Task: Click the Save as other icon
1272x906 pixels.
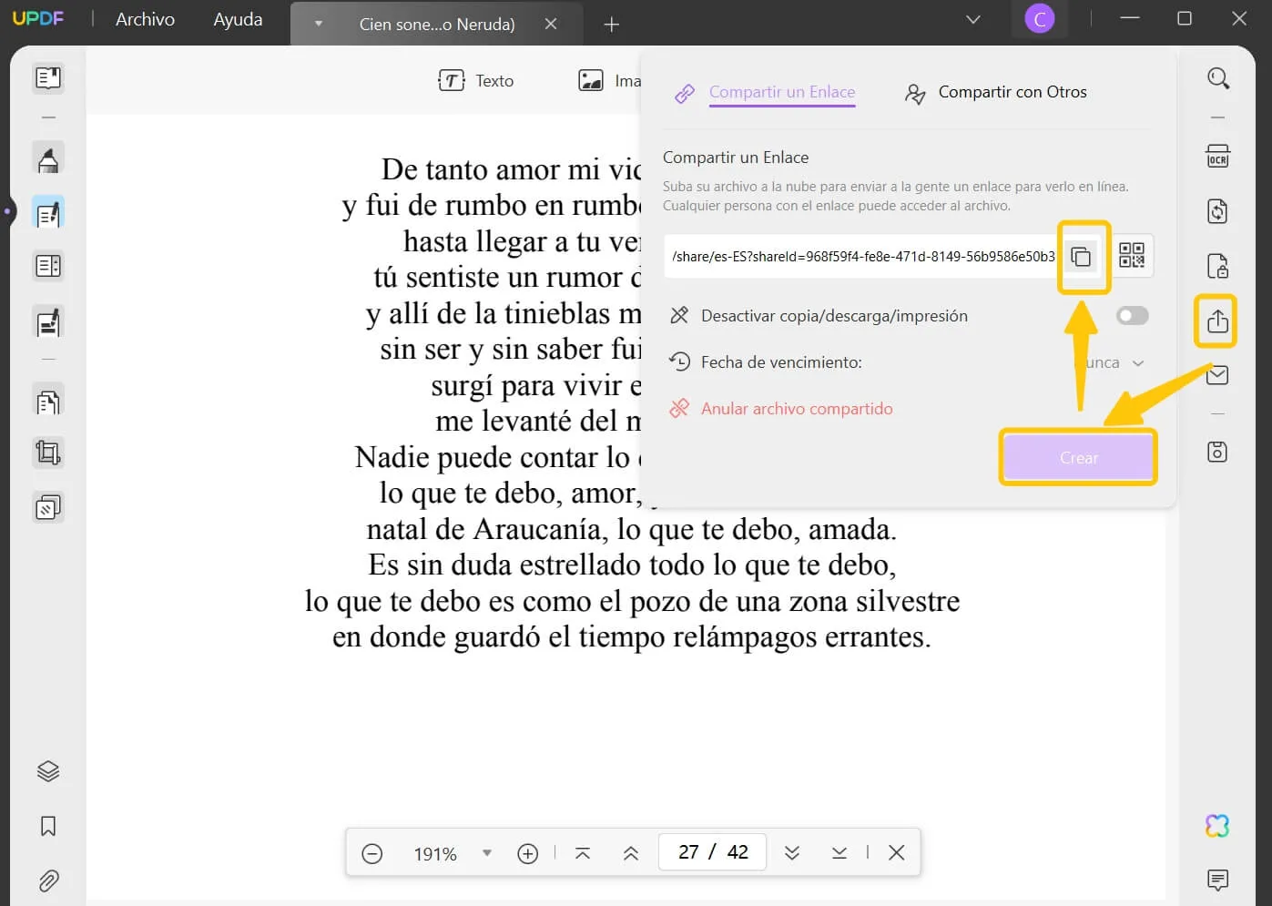Action: tap(1218, 452)
